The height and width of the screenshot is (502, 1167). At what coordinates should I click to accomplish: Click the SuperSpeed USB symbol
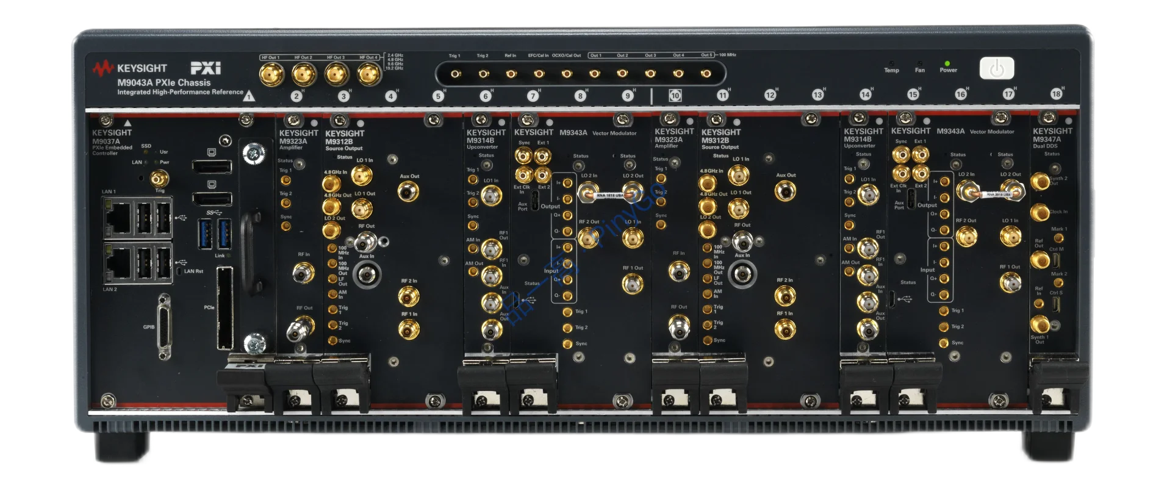[214, 213]
